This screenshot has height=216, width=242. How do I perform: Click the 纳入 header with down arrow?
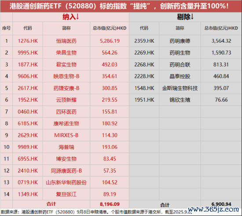point(71,17)
